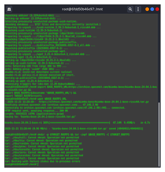
Task: Click the './dev/random: Cannot mknod' error line
Action: (43, 143)
